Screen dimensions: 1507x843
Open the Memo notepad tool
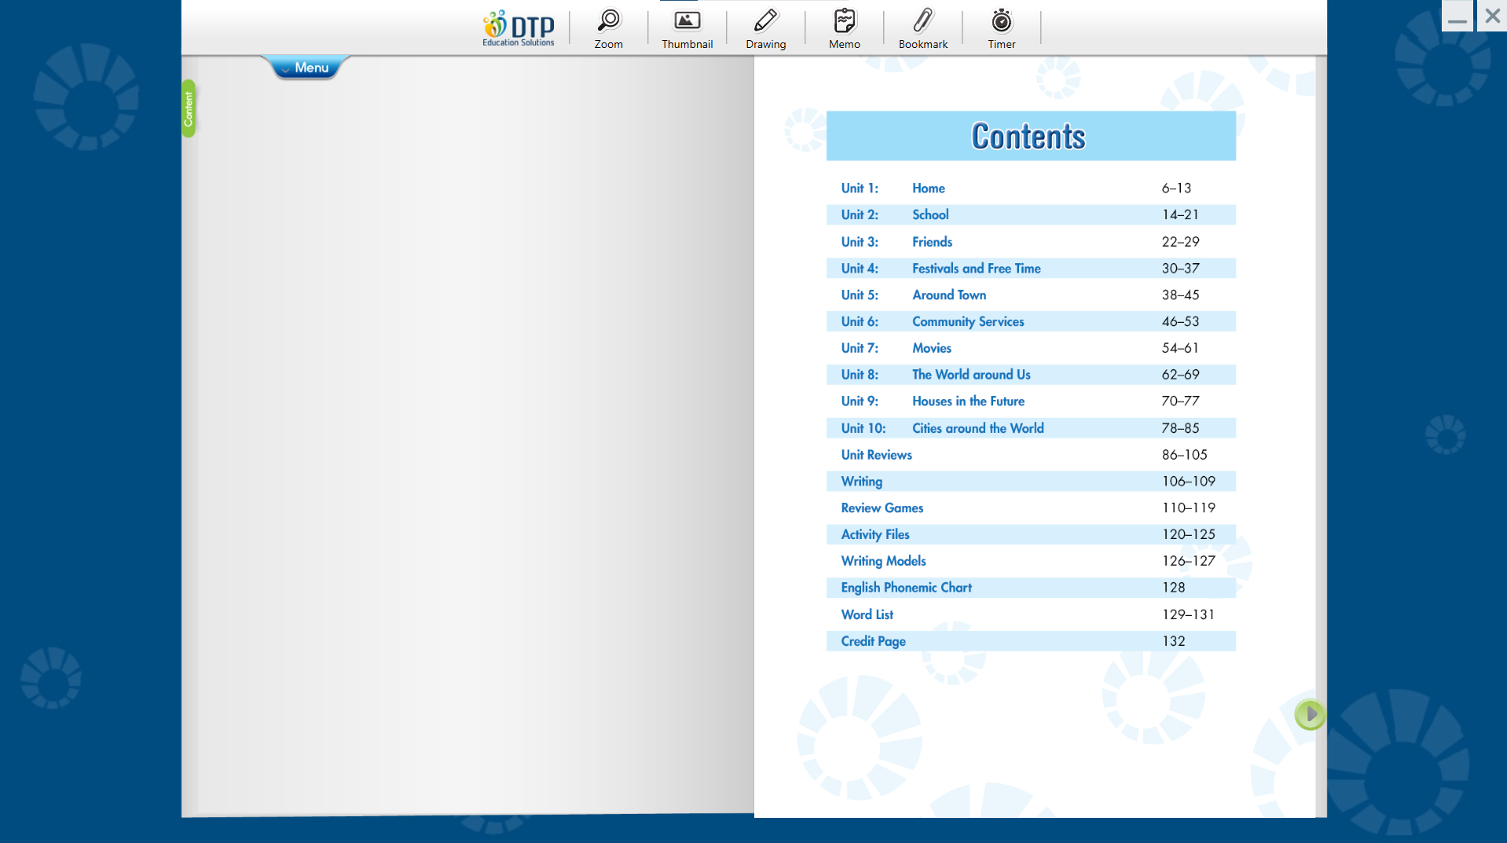coord(844,28)
